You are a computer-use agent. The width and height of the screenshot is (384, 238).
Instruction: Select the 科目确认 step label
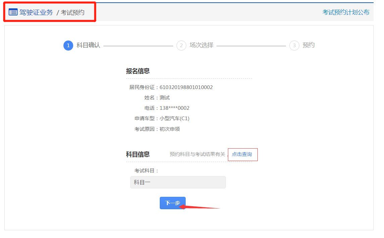[88, 45]
